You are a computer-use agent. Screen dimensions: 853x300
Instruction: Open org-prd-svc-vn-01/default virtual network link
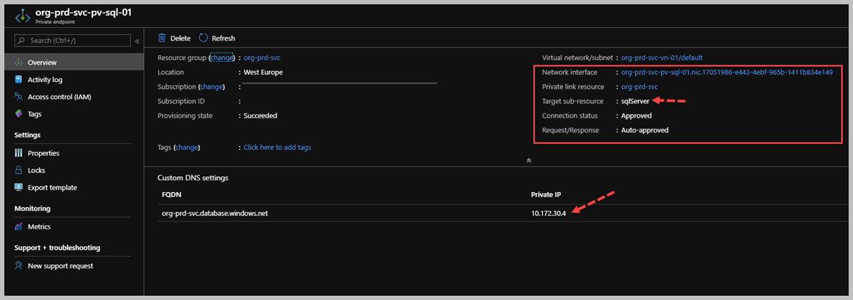pos(661,58)
